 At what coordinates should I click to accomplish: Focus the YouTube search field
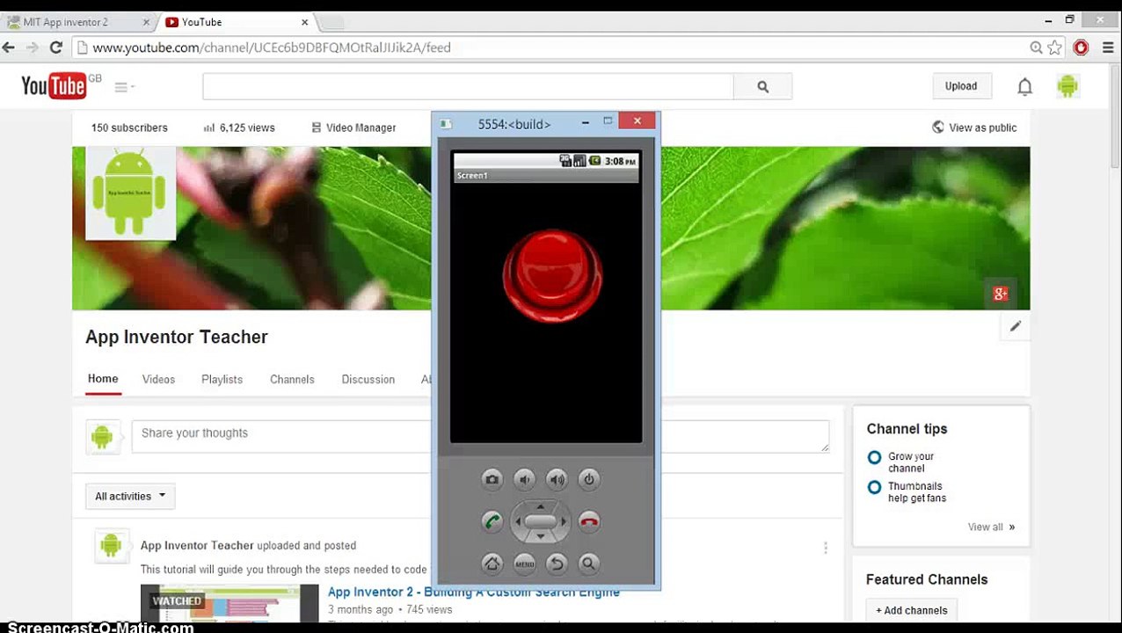tap(468, 86)
